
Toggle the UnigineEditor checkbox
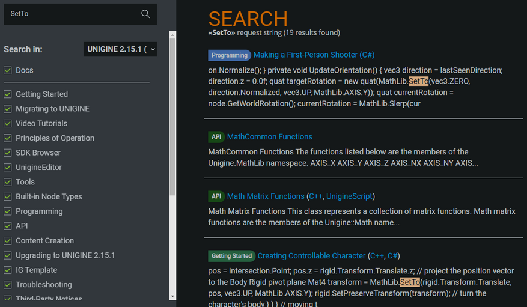(8, 167)
